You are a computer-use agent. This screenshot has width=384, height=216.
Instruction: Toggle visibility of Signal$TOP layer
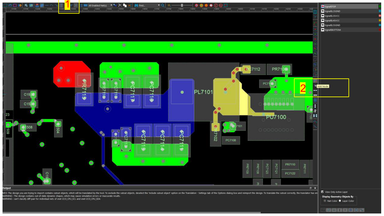tap(323, 6)
